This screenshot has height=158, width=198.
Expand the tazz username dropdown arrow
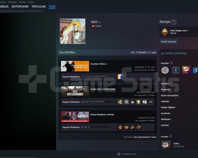tap(100, 23)
